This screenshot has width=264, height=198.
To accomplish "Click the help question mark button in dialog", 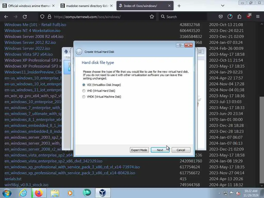I will [x=180, y=45].
